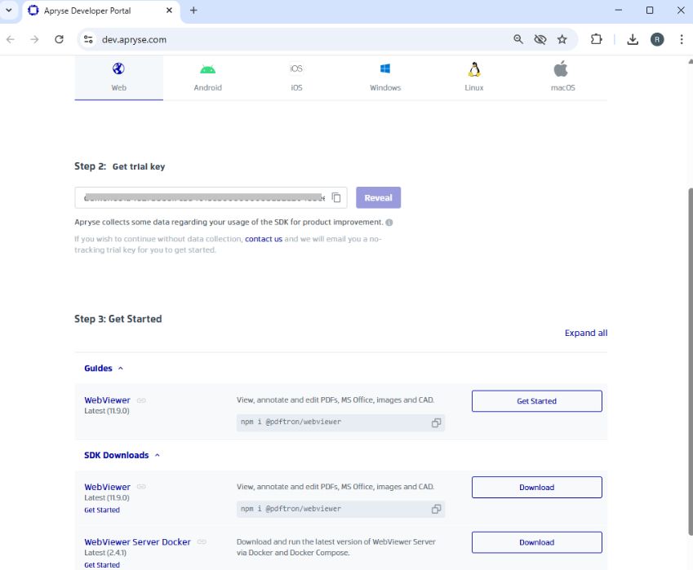
Task: Click Get Started button for WebViewer guide
Action: click(536, 401)
